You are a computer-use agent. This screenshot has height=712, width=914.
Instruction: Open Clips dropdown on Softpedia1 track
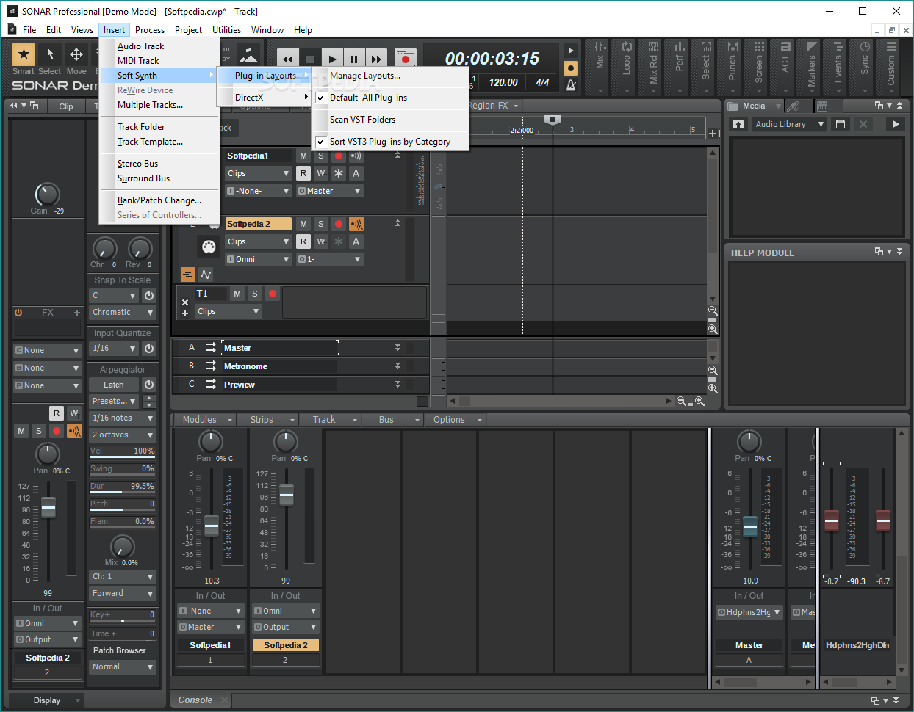(259, 173)
